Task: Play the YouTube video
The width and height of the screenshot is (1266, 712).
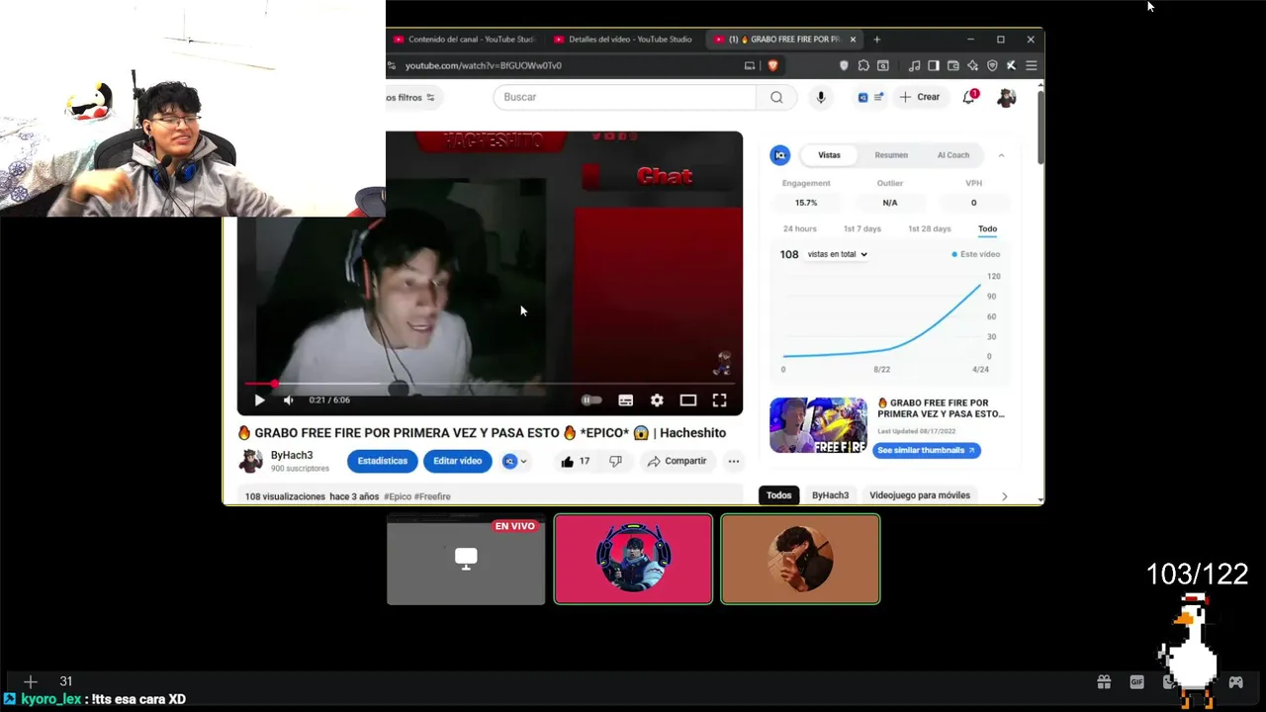Action: point(259,400)
